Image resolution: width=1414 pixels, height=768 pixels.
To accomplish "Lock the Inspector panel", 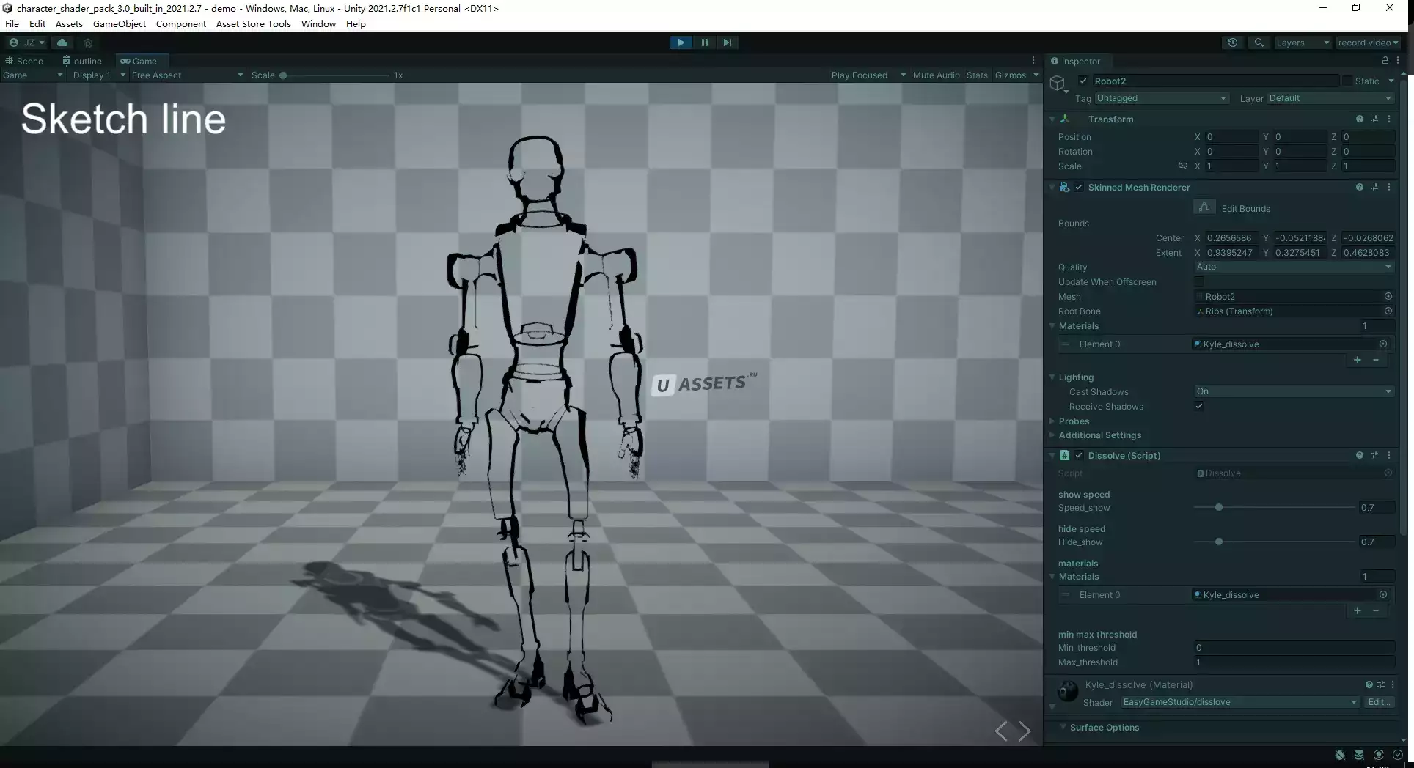I will [1385, 61].
